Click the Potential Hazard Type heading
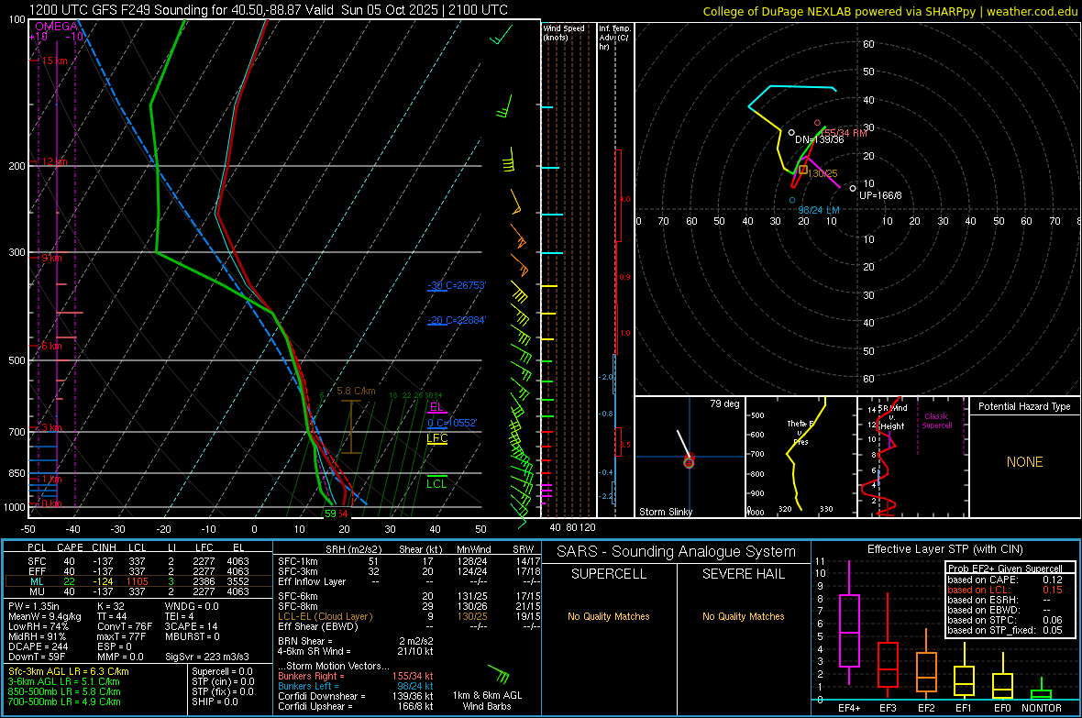The width and height of the screenshot is (1082, 718). tap(1024, 406)
